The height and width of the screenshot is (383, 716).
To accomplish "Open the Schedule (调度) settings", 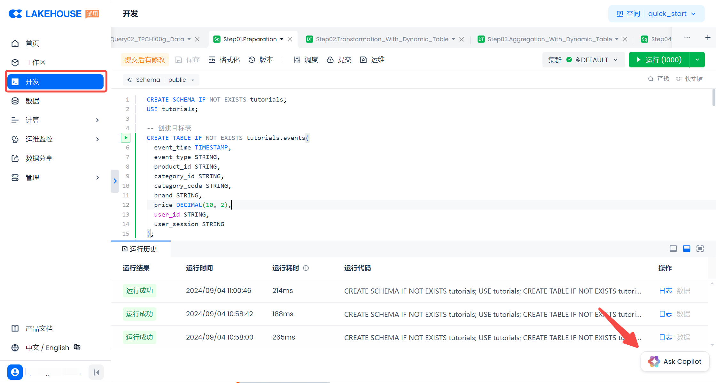I will click(306, 60).
